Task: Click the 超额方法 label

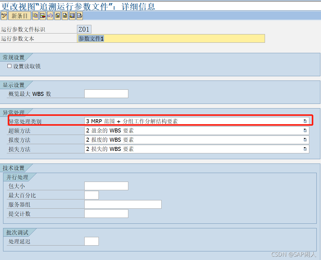Action: (19, 131)
